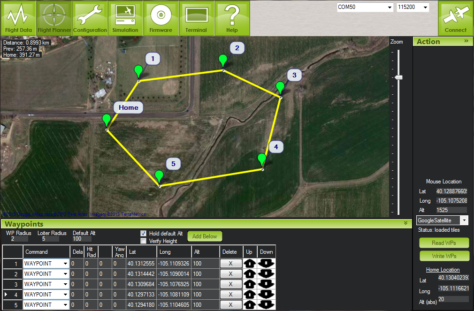Select waypoint 3 map marker
This screenshot has width=474, height=311.
[x=280, y=89]
